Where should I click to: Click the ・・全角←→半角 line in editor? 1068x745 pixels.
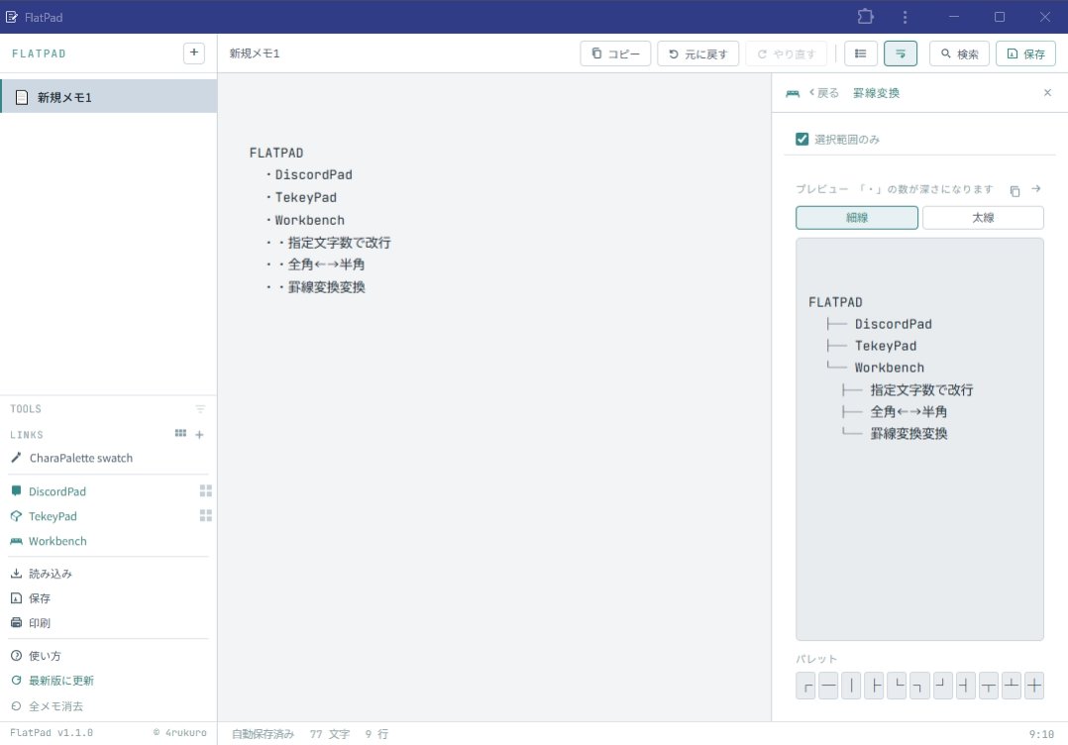tap(315, 265)
